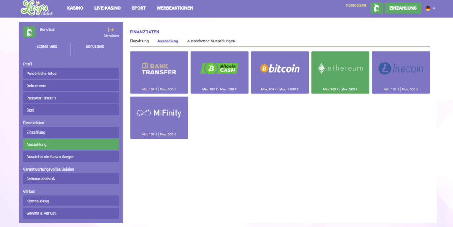Click the Abmelden logout arrow icon
The width and height of the screenshot is (453, 227).
111,30
